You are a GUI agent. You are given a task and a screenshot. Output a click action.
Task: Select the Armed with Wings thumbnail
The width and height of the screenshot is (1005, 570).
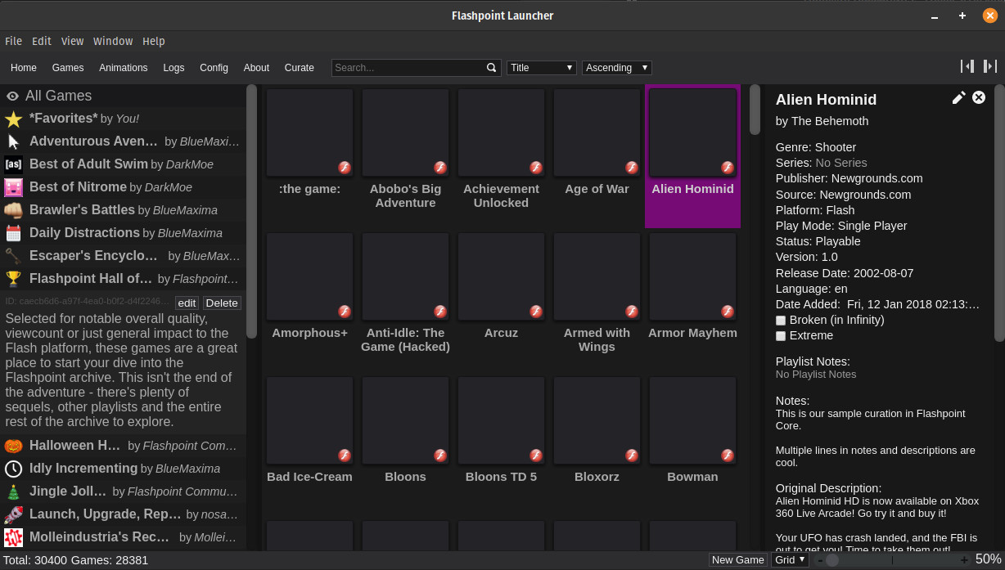[597, 277]
